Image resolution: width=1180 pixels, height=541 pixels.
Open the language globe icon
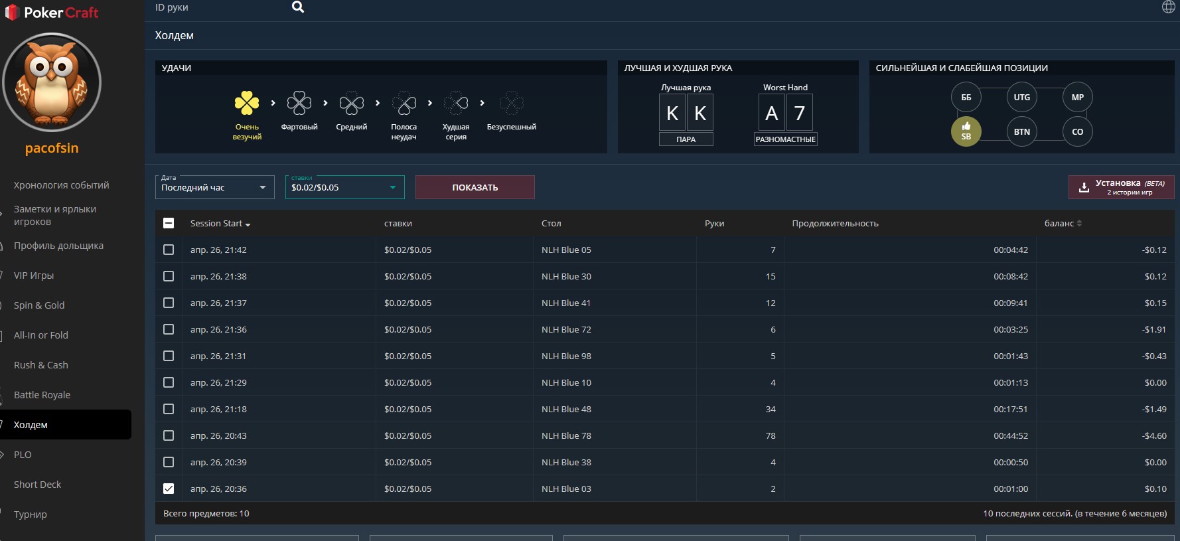pyautogui.click(x=1168, y=7)
